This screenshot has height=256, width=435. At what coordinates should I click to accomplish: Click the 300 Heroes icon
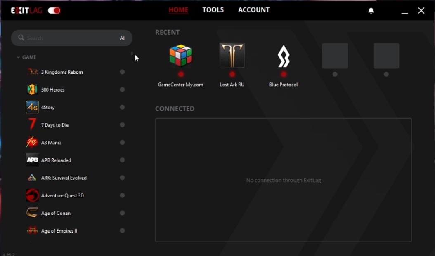[33, 89]
